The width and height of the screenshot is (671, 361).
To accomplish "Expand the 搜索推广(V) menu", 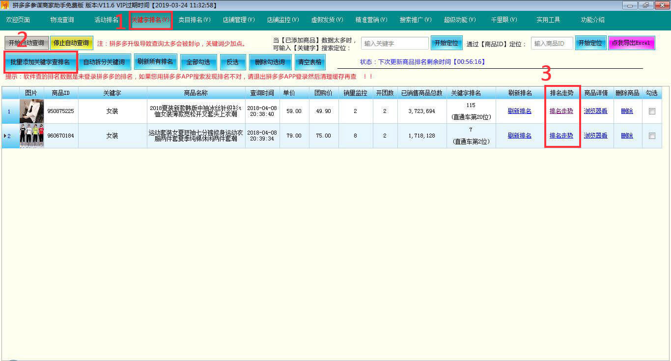I will (416, 20).
